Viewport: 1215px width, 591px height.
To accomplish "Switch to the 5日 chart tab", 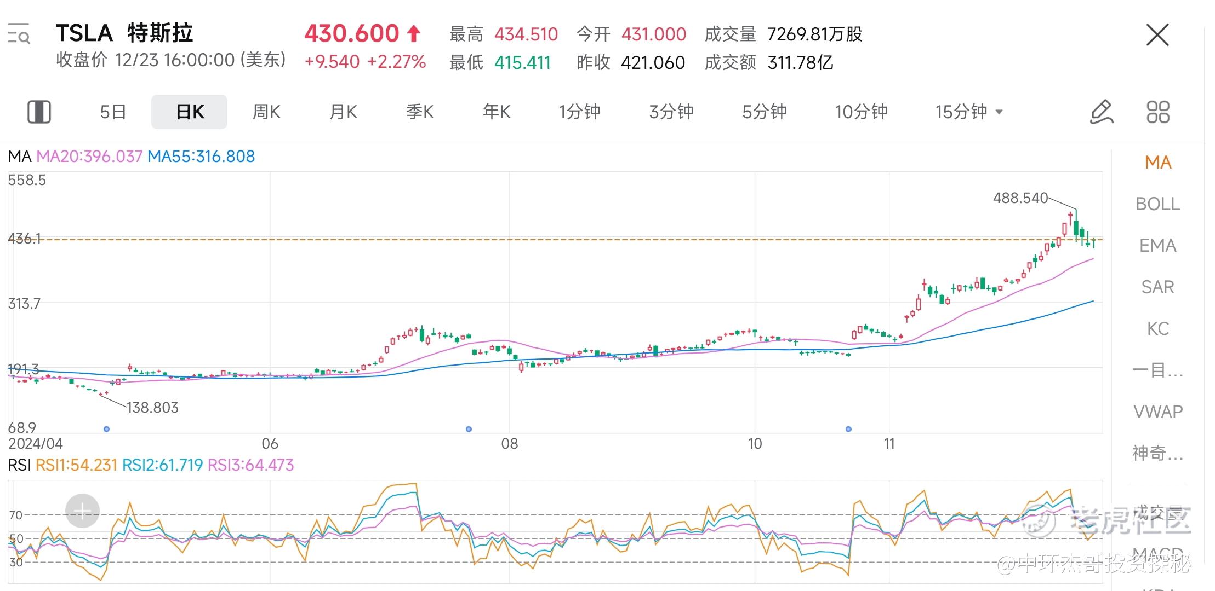I will 113,112.
